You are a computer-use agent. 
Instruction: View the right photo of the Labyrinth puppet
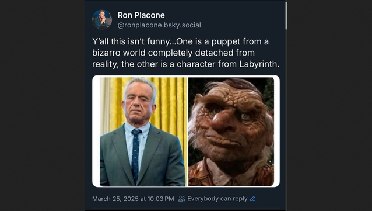pos(231,132)
